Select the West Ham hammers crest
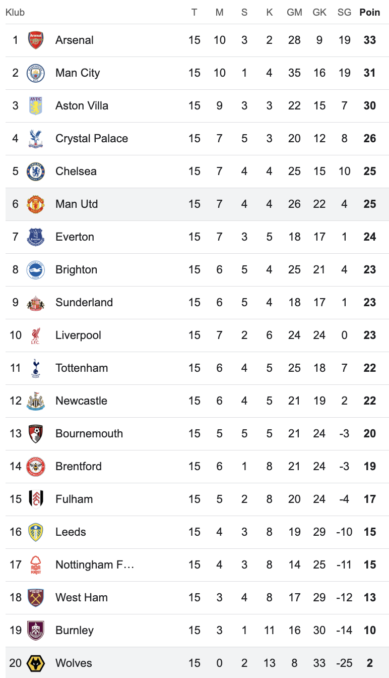This screenshot has width=389, height=678. point(36,598)
